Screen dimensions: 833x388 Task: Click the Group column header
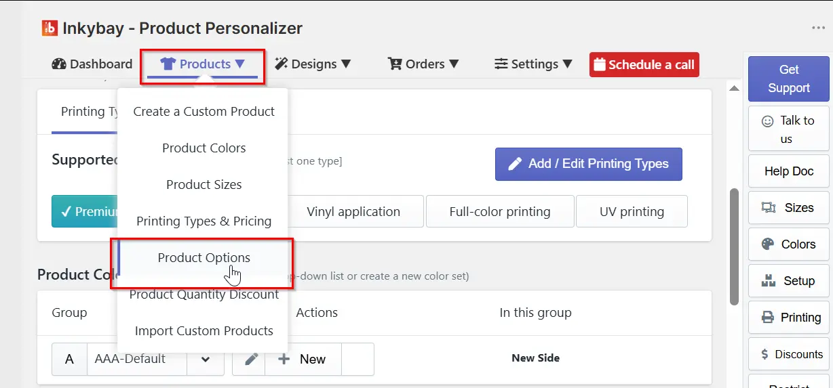[x=69, y=313]
